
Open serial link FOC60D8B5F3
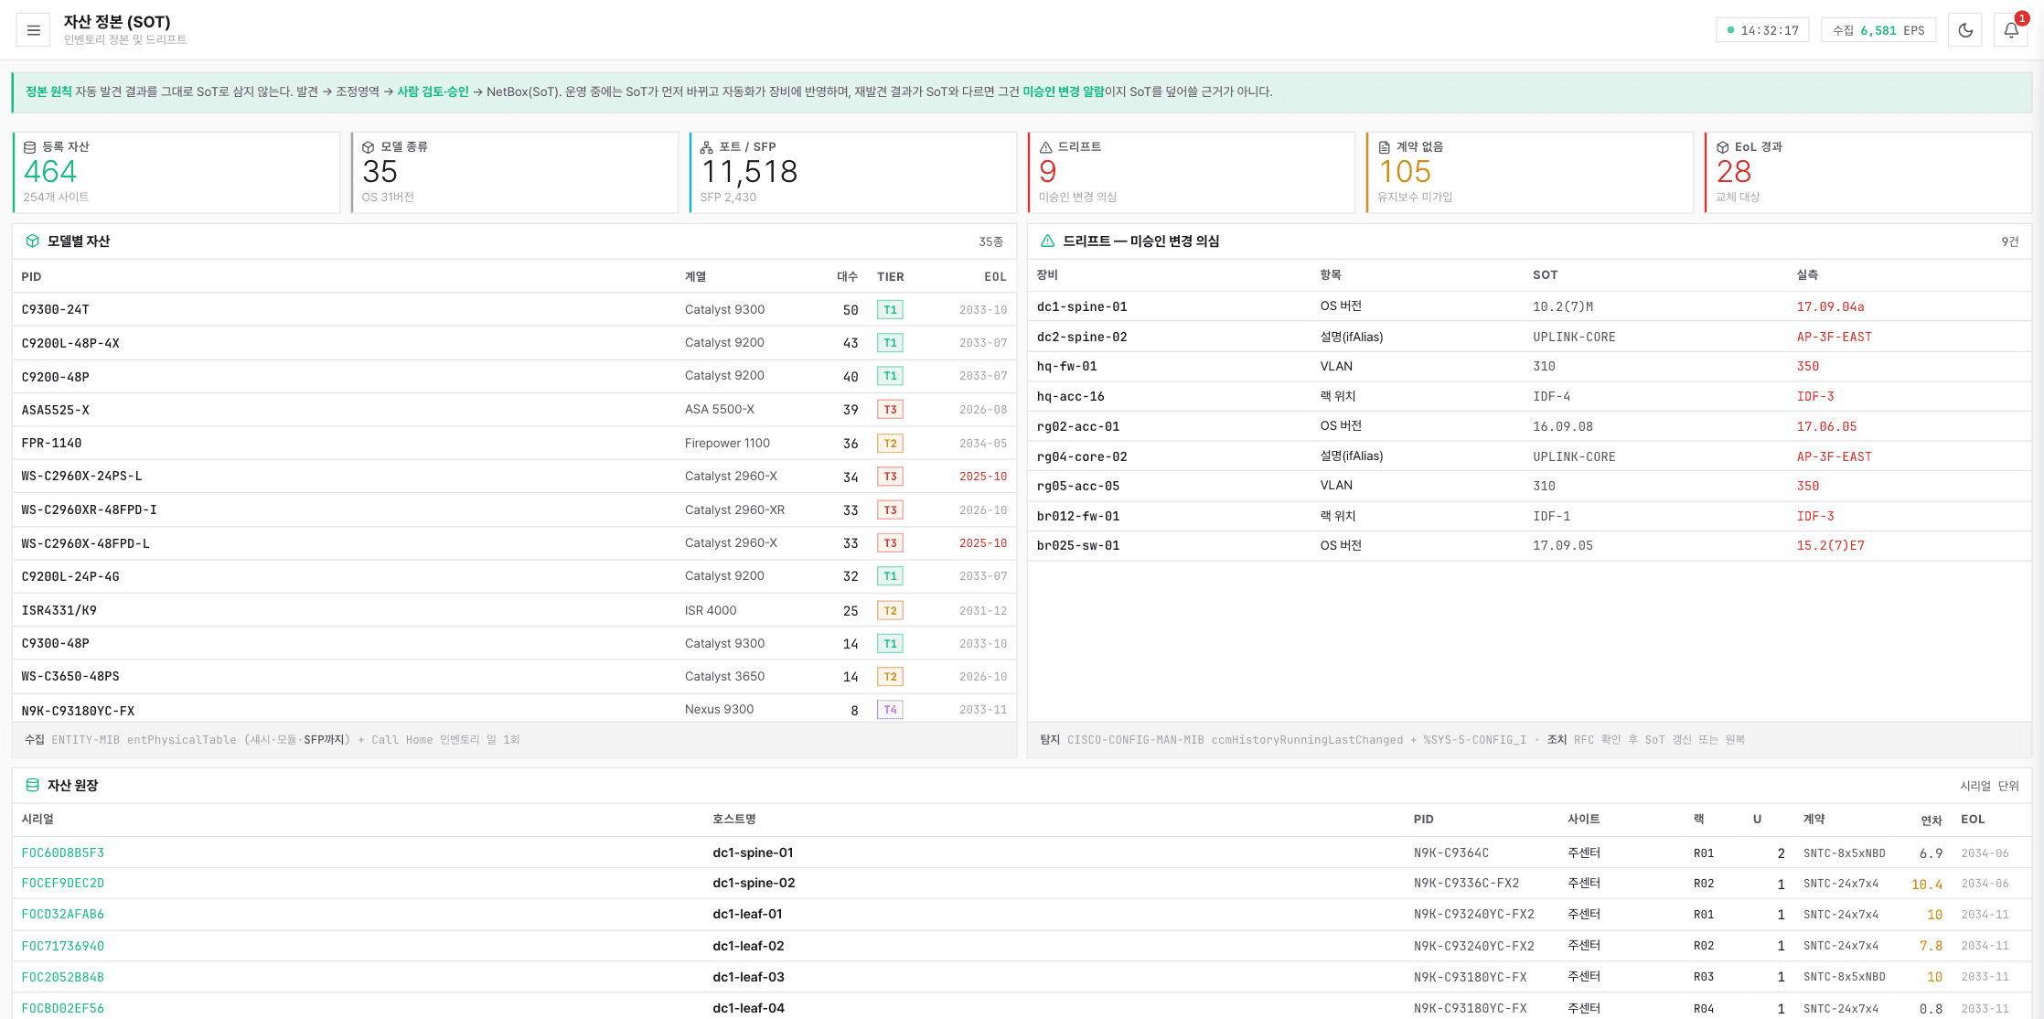pos(63,853)
